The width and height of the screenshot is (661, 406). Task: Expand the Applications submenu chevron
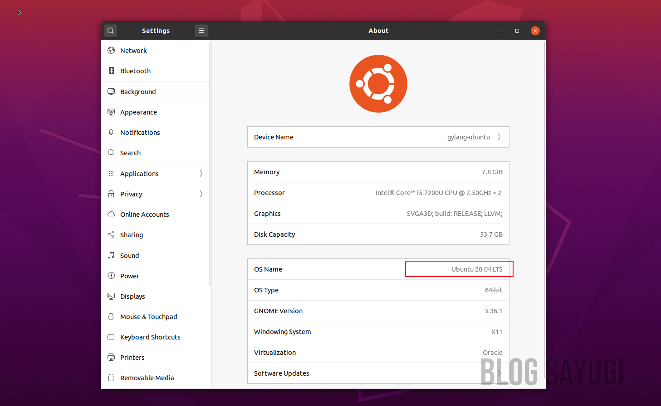click(x=201, y=173)
